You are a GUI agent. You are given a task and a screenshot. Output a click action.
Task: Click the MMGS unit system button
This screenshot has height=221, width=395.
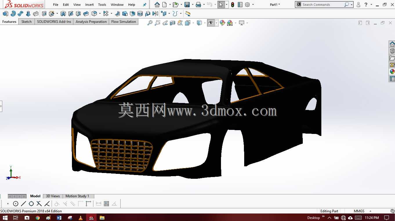359,211
